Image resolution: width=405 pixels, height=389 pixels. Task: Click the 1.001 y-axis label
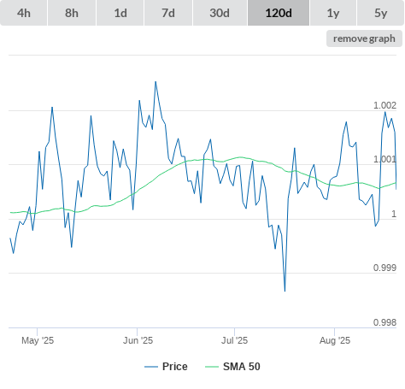click(384, 159)
